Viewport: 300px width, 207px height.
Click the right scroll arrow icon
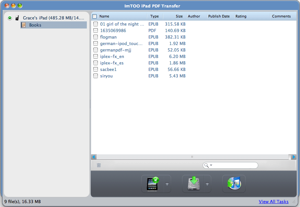click(294, 157)
